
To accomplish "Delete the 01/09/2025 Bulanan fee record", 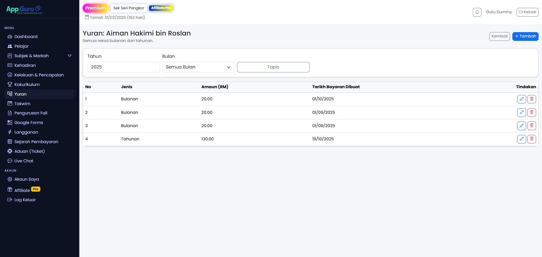I will [532, 112].
